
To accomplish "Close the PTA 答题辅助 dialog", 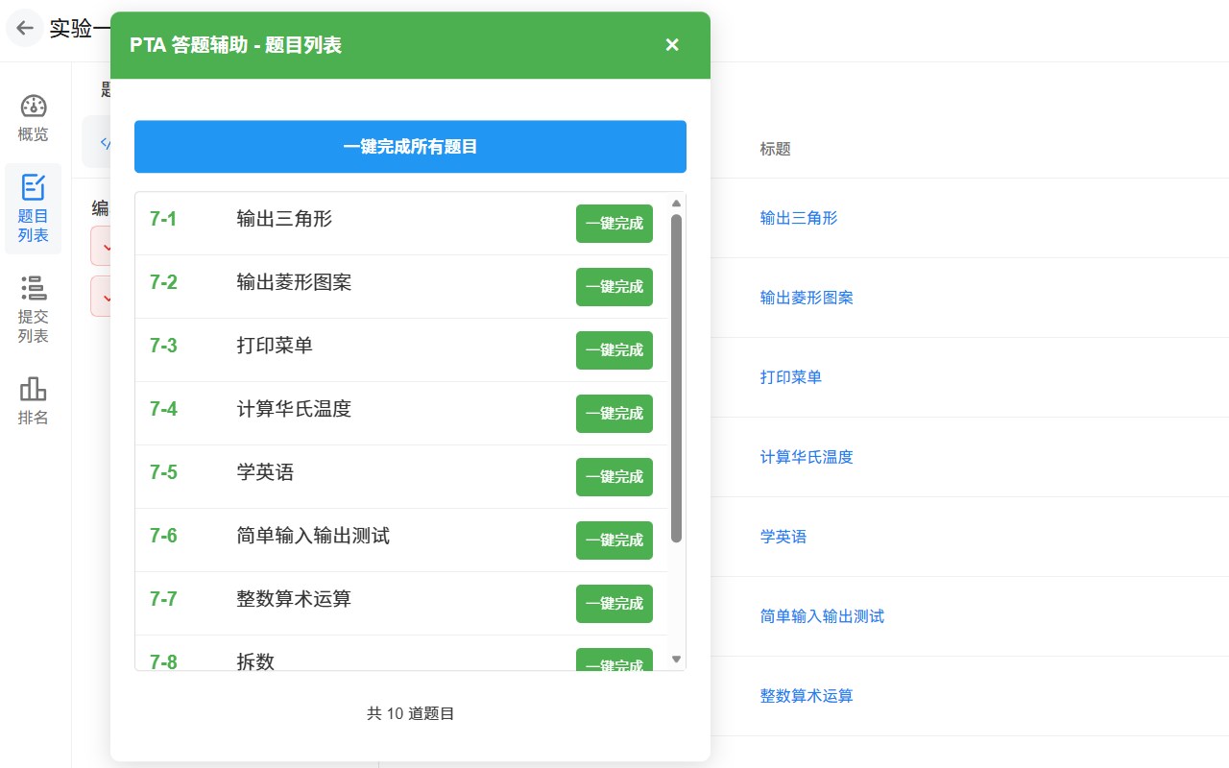I will tap(672, 45).
